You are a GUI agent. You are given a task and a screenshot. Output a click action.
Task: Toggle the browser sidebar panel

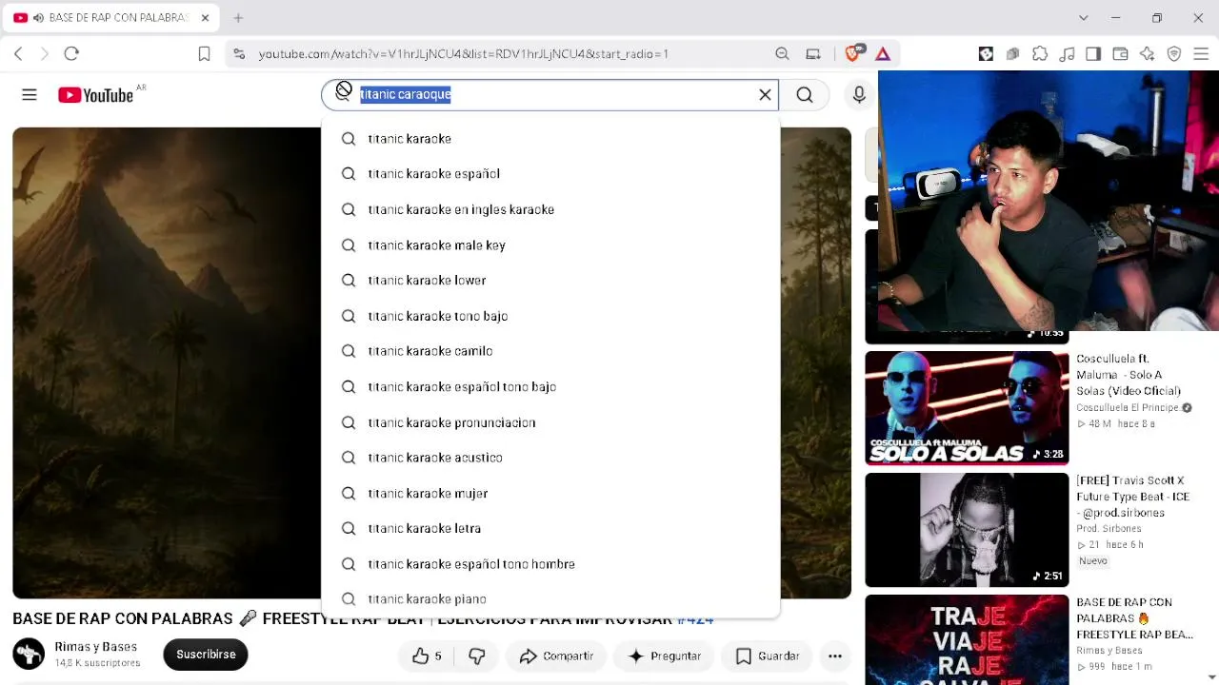point(1093,54)
